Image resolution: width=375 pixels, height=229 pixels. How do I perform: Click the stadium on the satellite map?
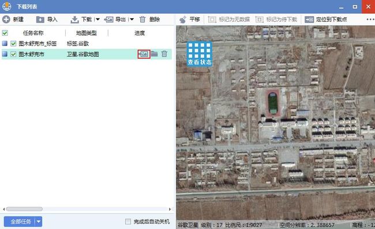click(273, 103)
